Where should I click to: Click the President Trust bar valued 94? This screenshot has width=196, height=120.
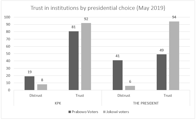174,56
